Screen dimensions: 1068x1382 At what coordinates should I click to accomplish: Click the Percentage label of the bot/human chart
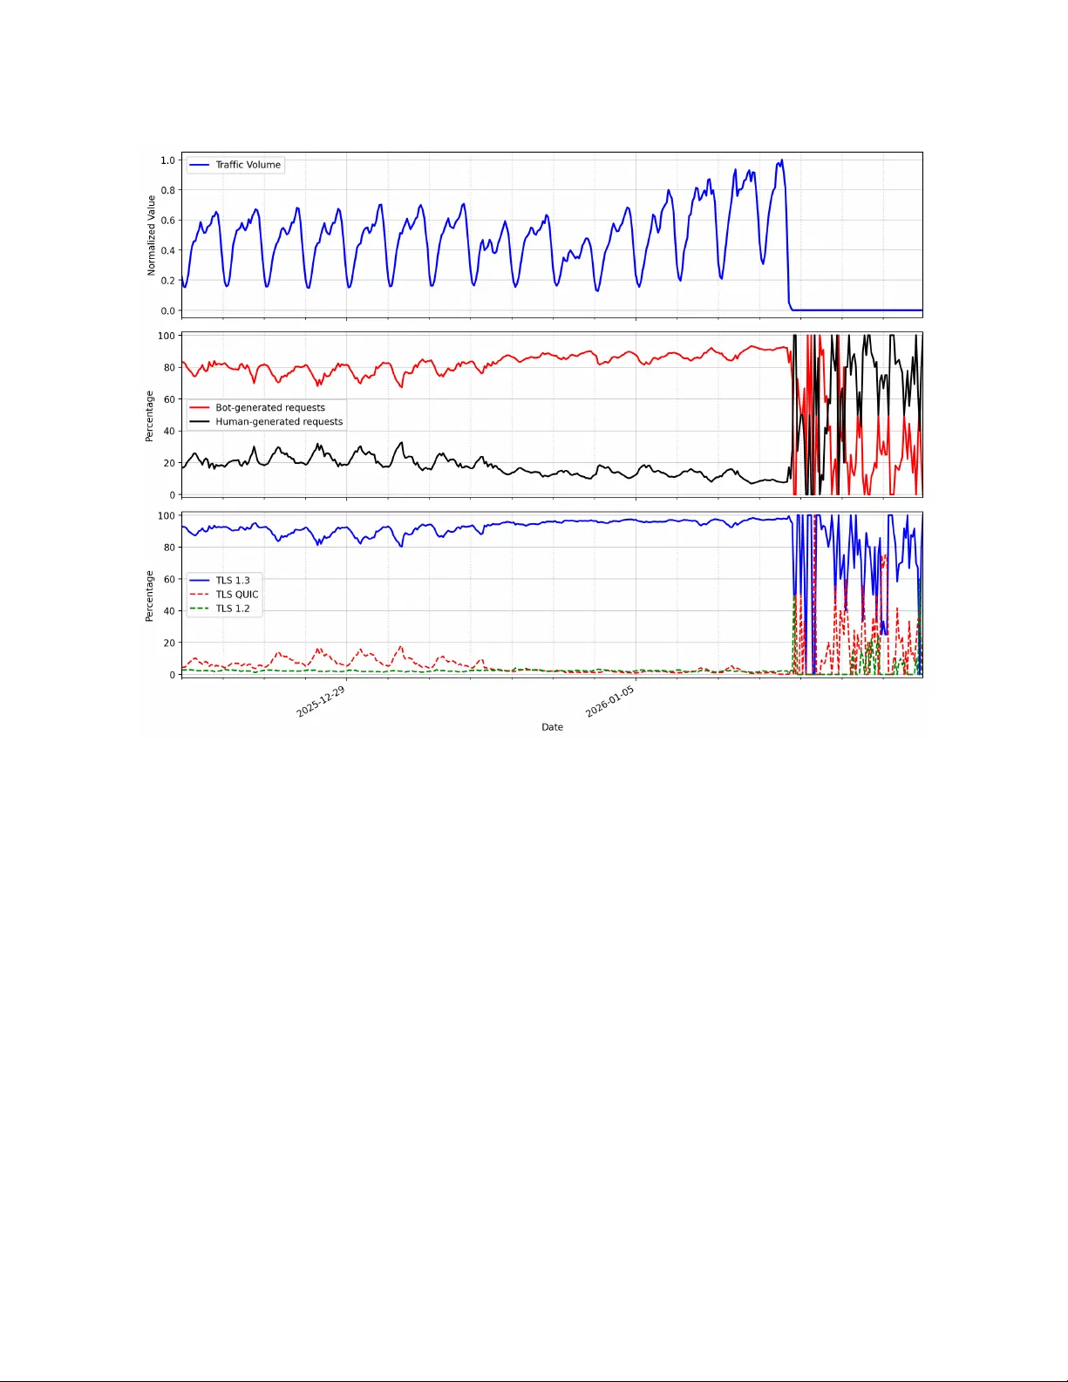149,416
